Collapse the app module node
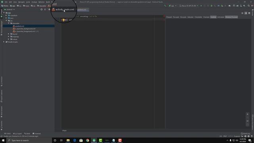 coord(4,13)
